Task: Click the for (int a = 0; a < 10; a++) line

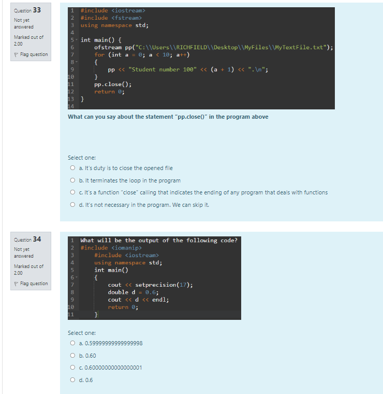Action: click(x=142, y=55)
